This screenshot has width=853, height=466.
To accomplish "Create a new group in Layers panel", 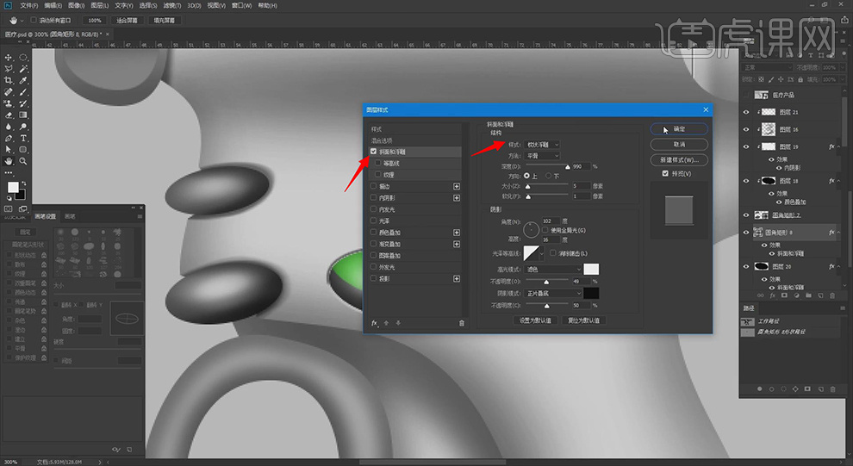I will tap(808, 295).
